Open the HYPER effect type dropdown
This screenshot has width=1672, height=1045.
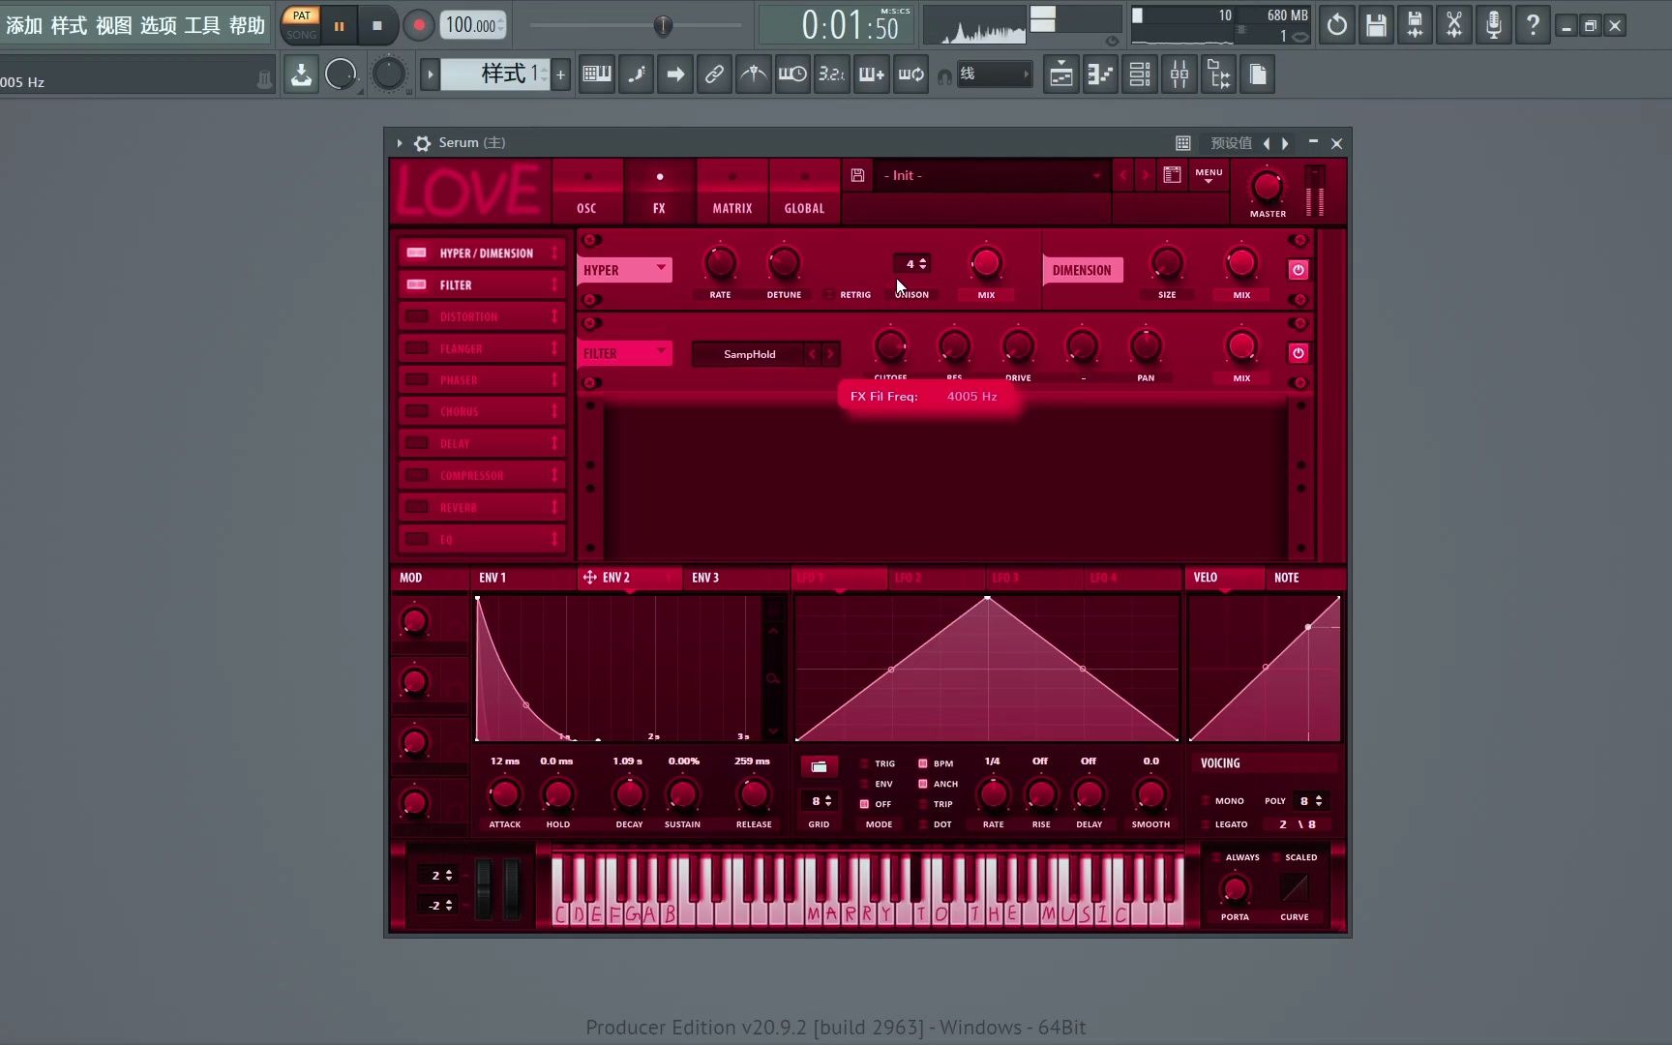point(625,270)
